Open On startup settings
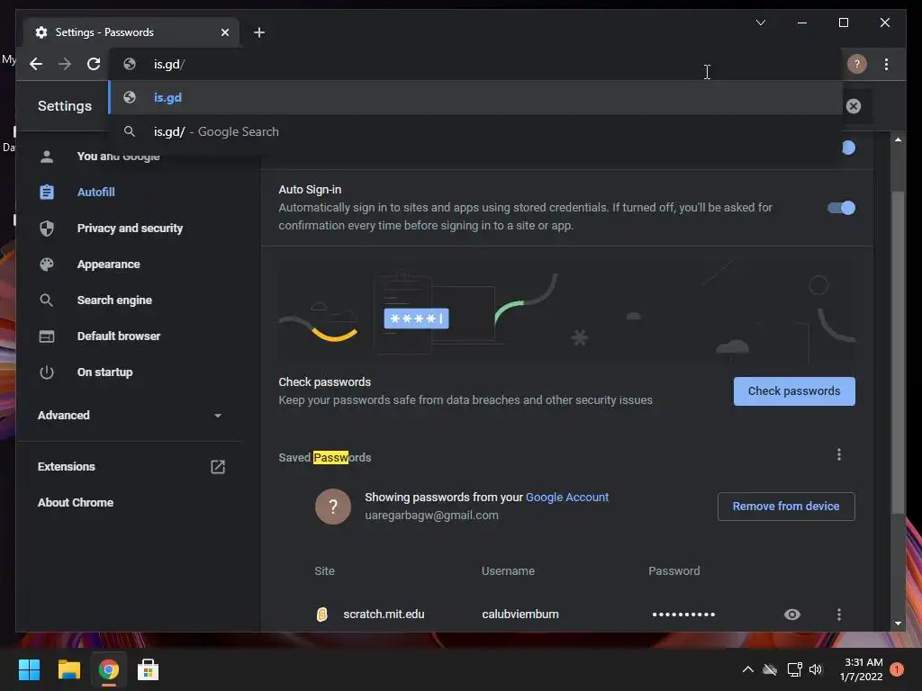This screenshot has height=691, width=922. coord(104,372)
